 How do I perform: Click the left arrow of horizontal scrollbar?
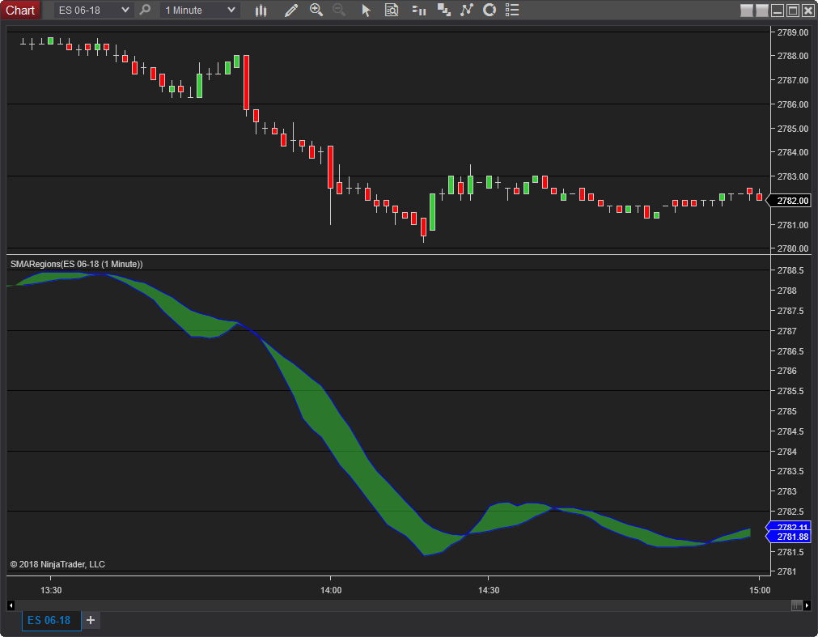11,605
